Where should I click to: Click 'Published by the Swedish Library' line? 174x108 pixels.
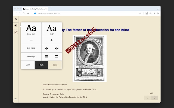(x=70, y=89)
